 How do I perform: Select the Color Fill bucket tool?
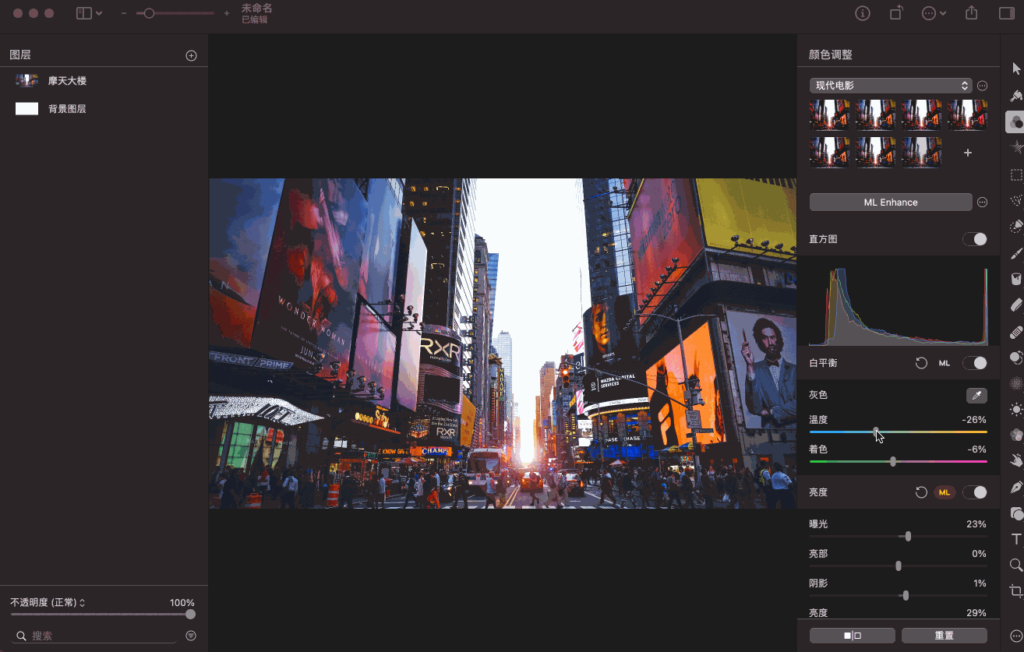coord(1016,279)
